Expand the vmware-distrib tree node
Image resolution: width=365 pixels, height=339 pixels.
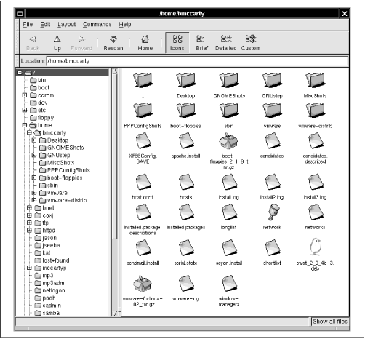point(34,200)
